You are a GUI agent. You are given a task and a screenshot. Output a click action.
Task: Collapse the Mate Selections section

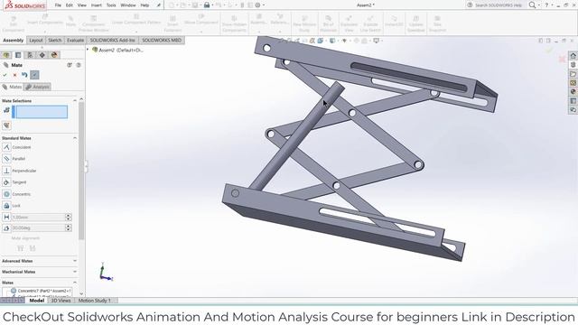coord(75,100)
